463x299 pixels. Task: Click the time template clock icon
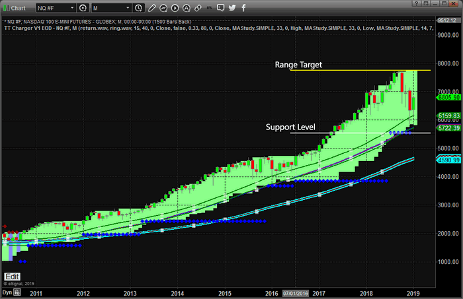pos(138,9)
